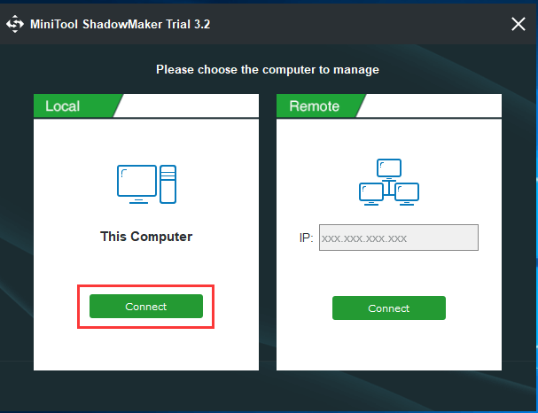Viewport: 538px width, 413px height.
Task: Close the ShadowMaker dialog window
Action: click(x=519, y=24)
